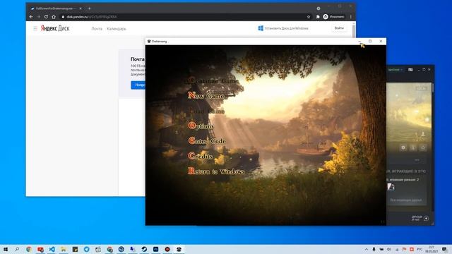
Task: Open Photoshop from taskbar
Action: pos(155,249)
